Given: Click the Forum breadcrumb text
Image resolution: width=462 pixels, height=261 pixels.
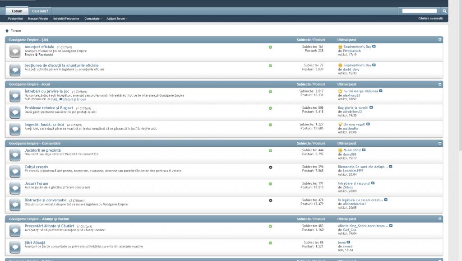Looking at the screenshot, I should click(16, 31).
